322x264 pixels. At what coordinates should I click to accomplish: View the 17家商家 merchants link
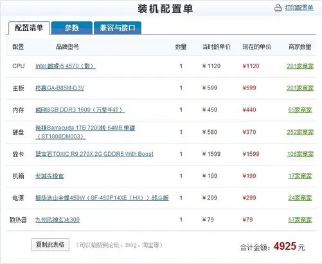(300, 176)
